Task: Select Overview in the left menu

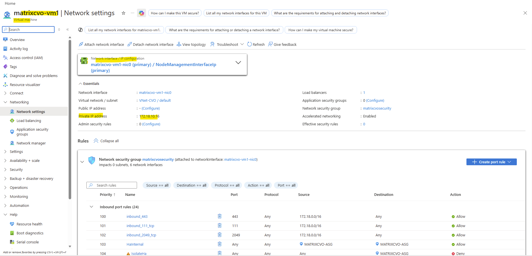Action: [17, 40]
